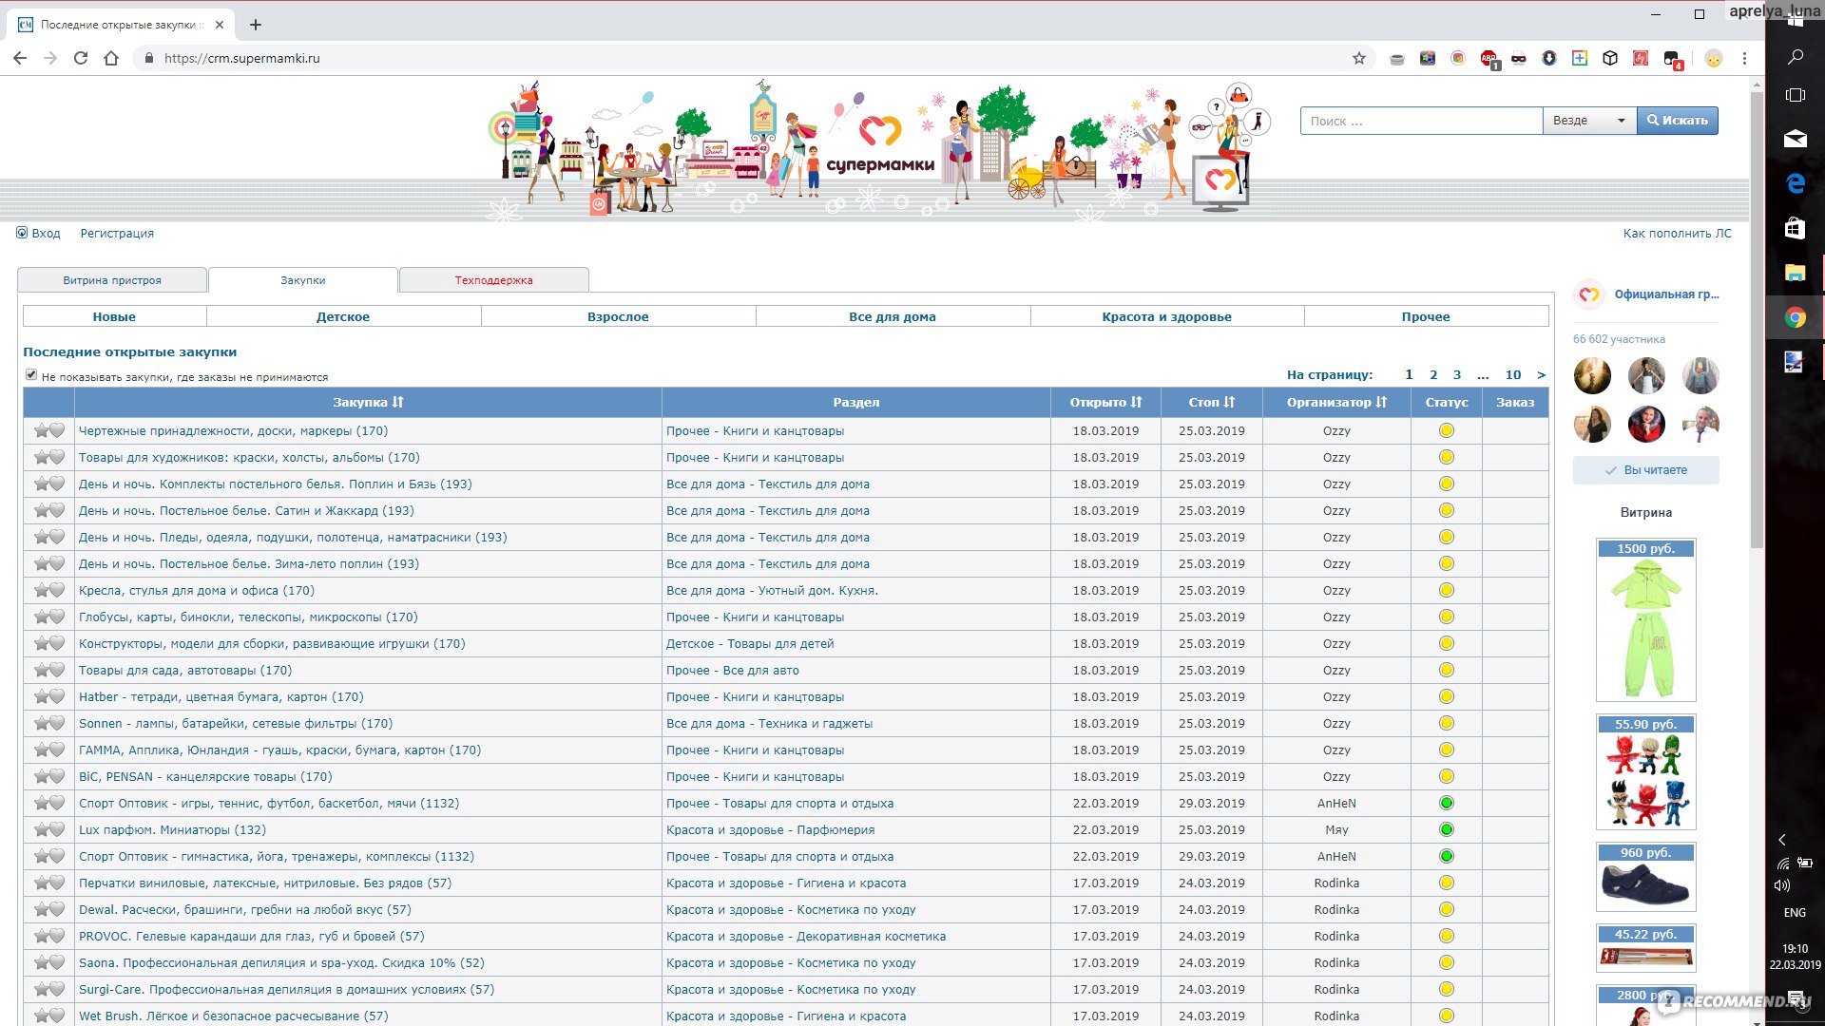Go to browser home page icon

tap(111, 58)
